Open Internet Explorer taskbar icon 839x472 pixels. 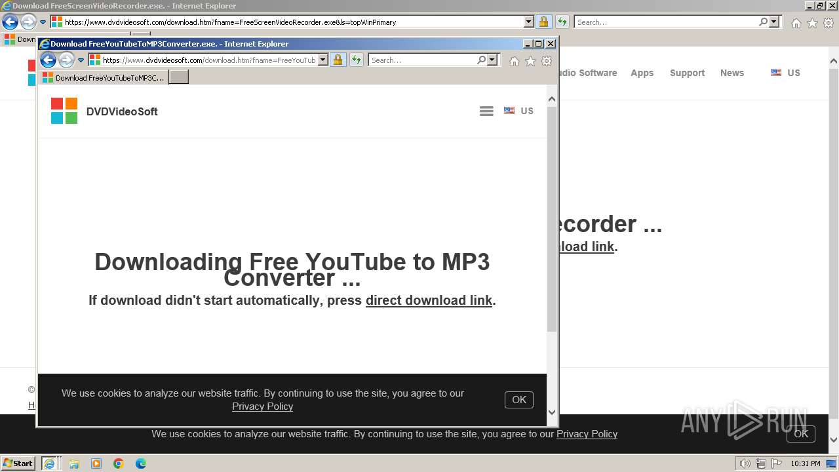(x=50, y=463)
